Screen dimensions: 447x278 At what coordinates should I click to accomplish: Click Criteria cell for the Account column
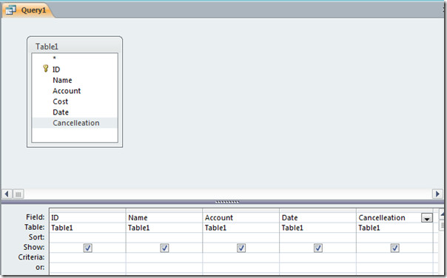click(x=241, y=257)
